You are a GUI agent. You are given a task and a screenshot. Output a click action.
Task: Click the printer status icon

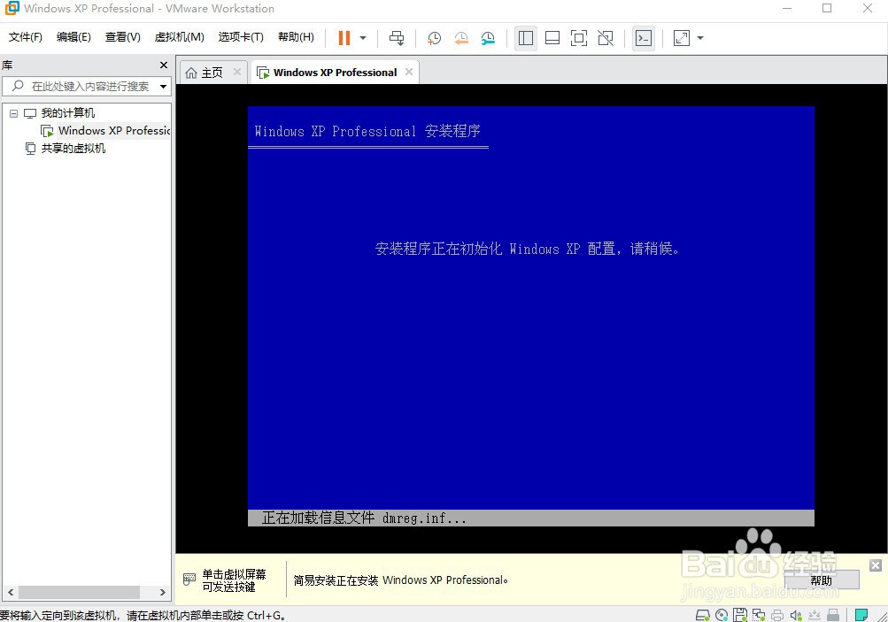tap(777, 615)
